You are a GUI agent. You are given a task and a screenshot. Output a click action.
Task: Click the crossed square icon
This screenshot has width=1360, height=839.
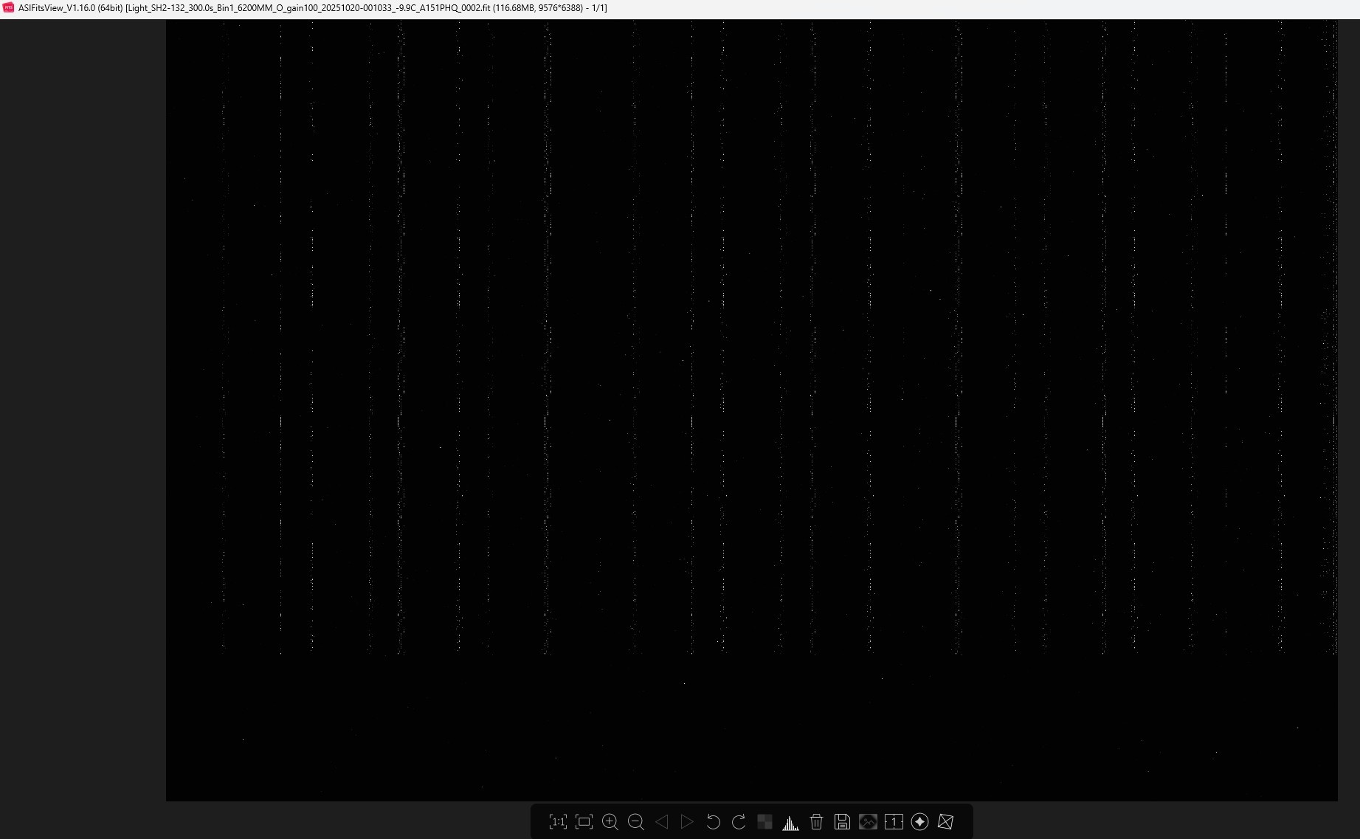945,822
